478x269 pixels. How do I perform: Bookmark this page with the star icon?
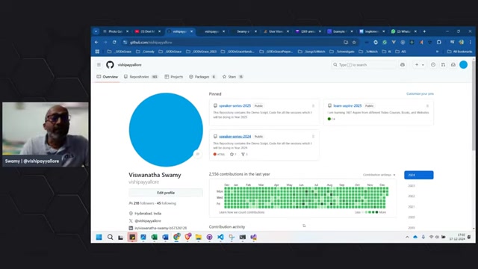[354, 43]
